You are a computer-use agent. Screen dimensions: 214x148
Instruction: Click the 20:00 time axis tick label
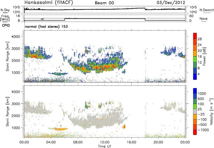pyautogui.click(x=158, y=142)
